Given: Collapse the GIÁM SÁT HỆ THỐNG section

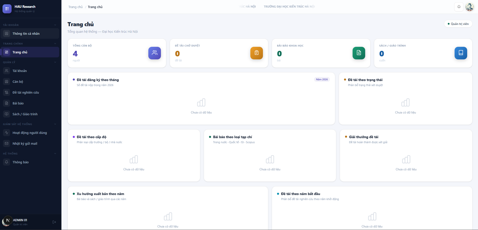Looking at the screenshot, I should (x=55, y=124).
